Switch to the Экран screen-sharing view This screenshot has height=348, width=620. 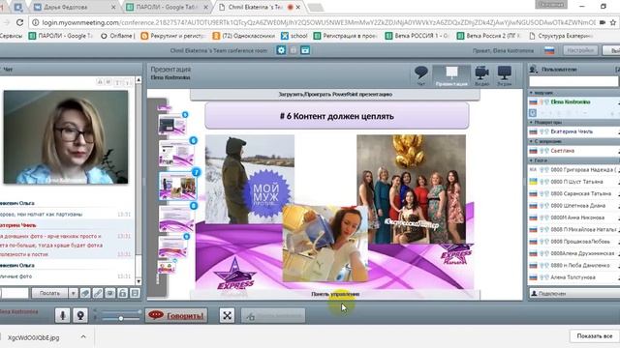coord(504,75)
